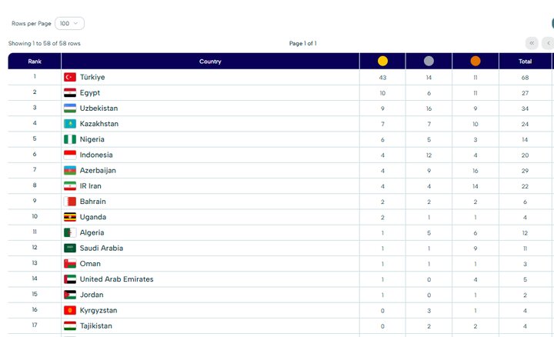Screen dimensions: 554x337
Task: Click the gold medal column icon
Action: 382,62
